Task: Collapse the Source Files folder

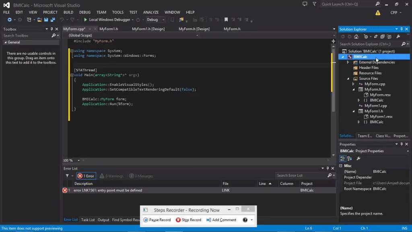Action: 348,79
